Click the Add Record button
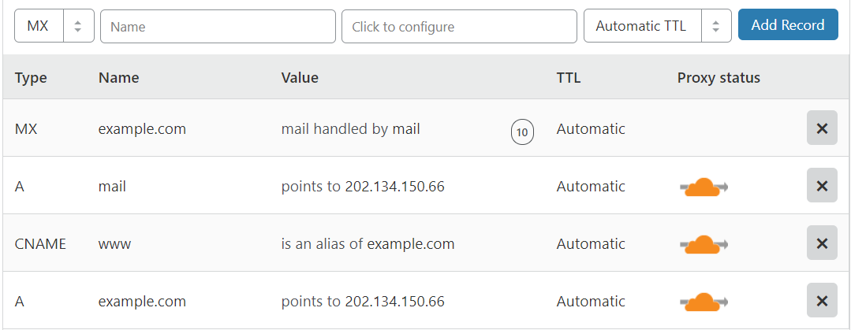This screenshot has height=330, width=851. tap(788, 25)
